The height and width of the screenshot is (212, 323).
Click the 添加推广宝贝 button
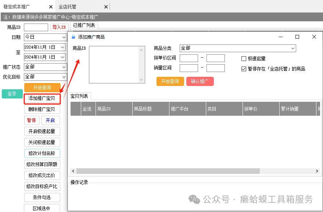(42, 98)
